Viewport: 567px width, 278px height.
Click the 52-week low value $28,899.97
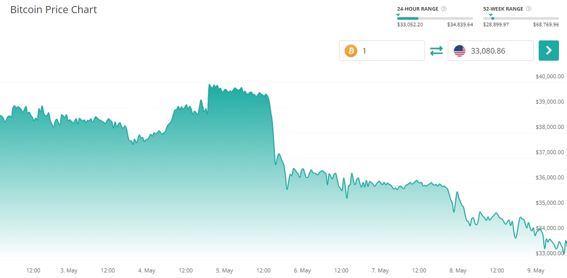pyautogui.click(x=496, y=24)
